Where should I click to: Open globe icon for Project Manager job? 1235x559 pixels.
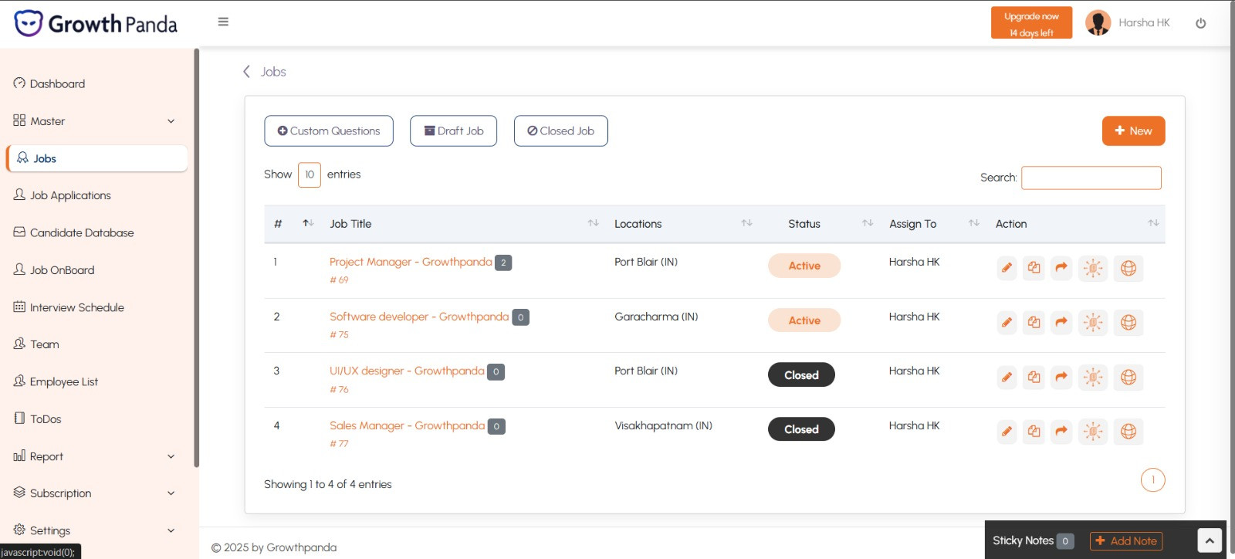(x=1128, y=268)
